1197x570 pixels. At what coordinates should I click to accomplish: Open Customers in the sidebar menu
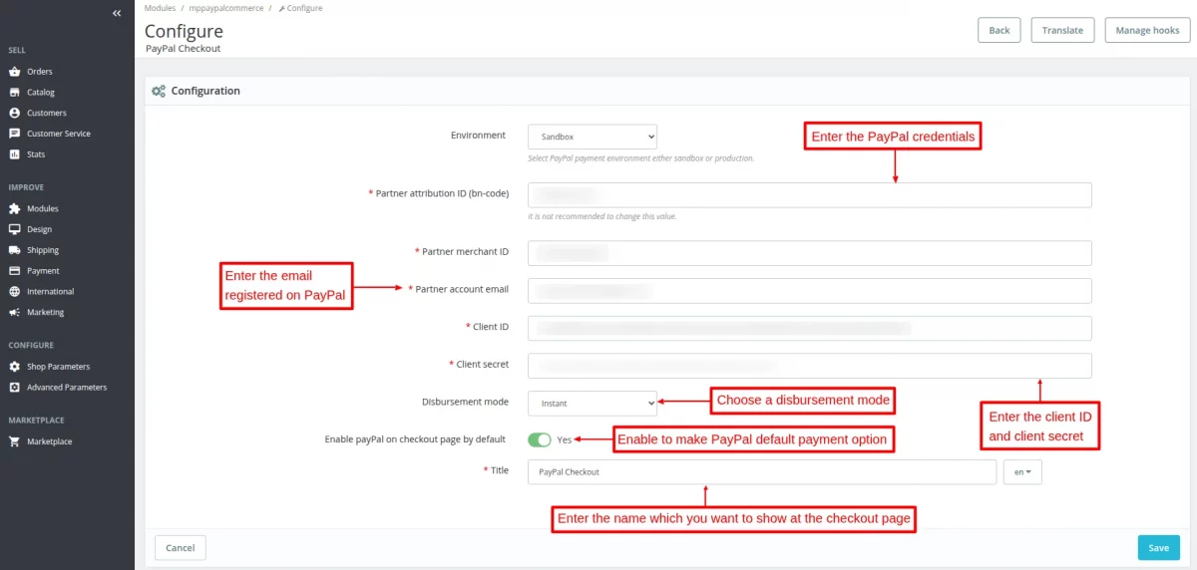coord(47,113)
